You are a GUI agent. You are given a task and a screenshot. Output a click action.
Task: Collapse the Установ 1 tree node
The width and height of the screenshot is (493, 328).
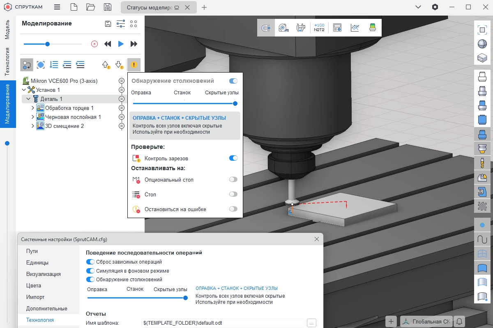click(23, 90)
